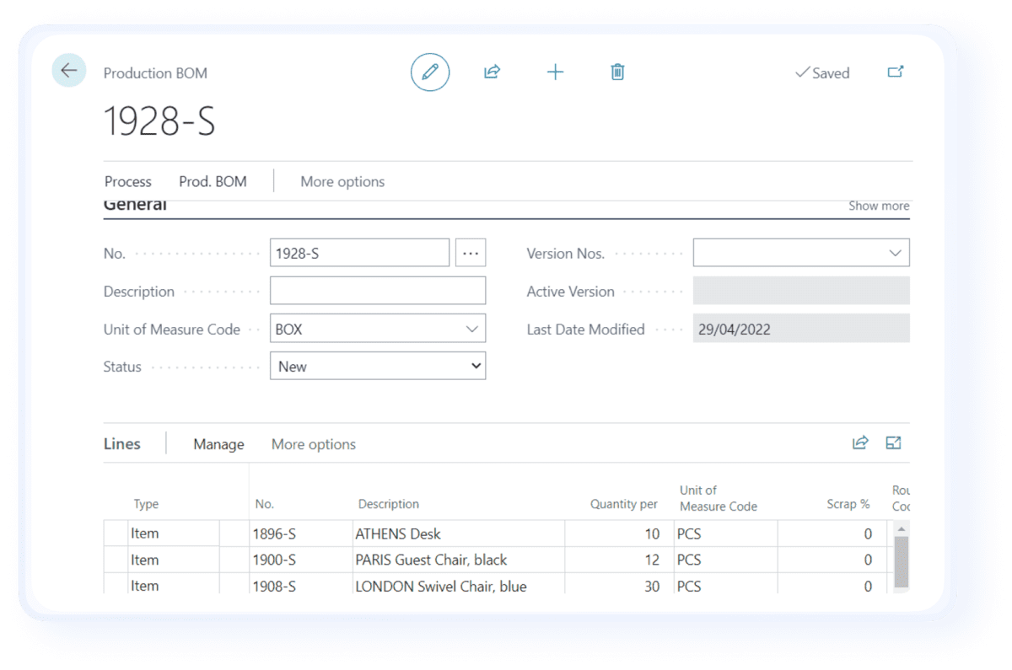
Task: Click the No. input field
Action: pos(359,253)
